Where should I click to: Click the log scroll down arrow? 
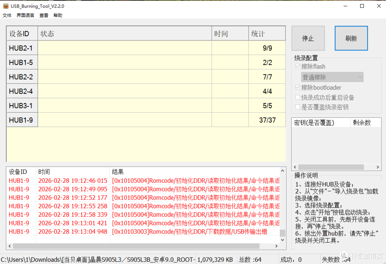click(x=283, y=240)
